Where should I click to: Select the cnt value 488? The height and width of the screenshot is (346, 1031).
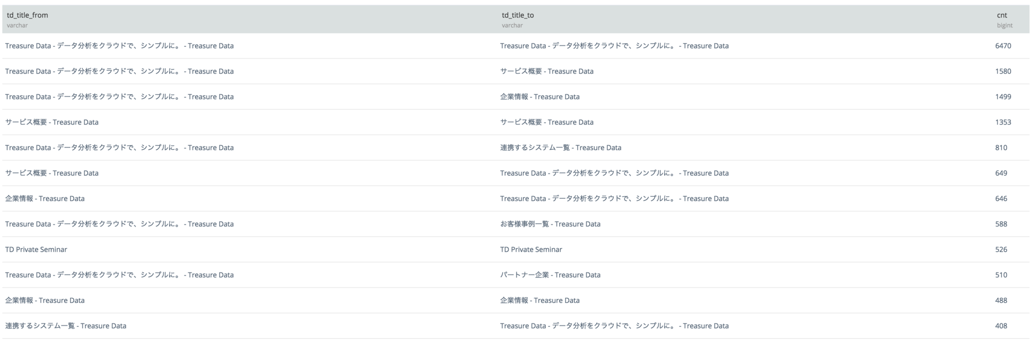[x=1001, y=301]
